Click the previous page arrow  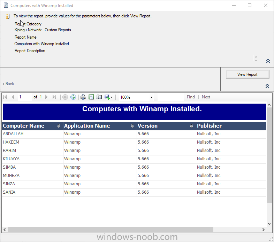coord(13,97)
